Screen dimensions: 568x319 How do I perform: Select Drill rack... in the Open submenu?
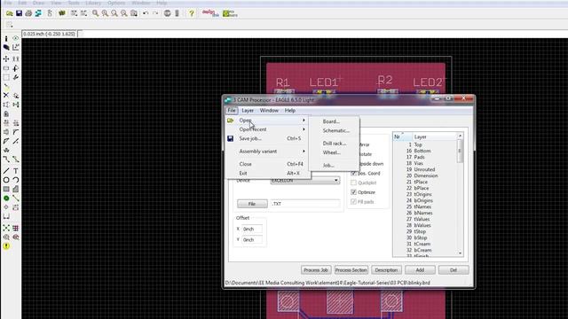[335, 144]
